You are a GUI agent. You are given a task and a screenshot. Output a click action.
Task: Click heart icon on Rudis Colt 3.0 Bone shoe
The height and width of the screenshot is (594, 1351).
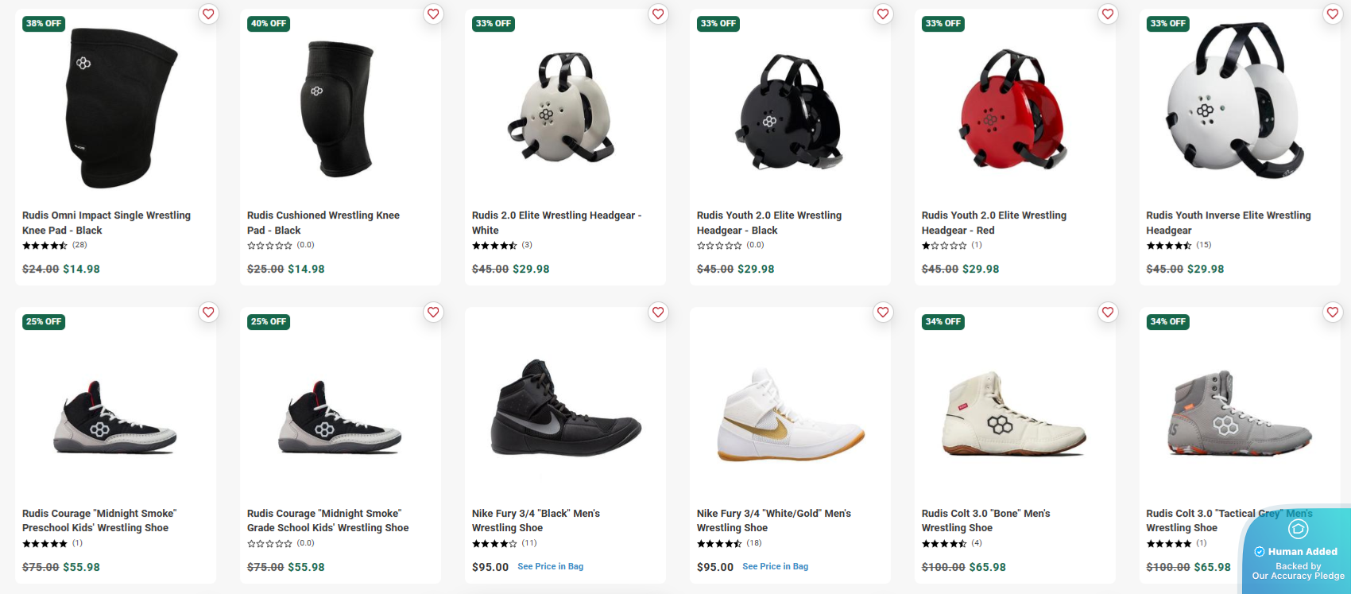tap(1108, 313)
